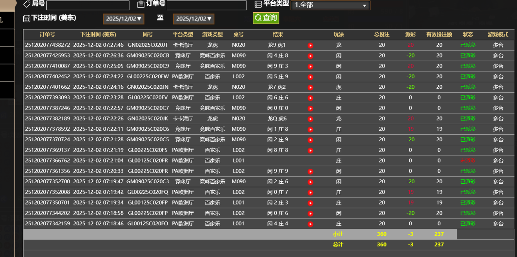Play the replay video for result 龙Q 虎6

310,118
